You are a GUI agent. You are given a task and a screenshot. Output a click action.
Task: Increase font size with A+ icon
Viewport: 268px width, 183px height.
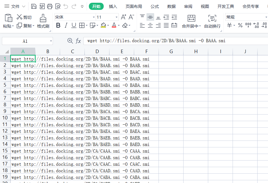[x=123, y=17]
